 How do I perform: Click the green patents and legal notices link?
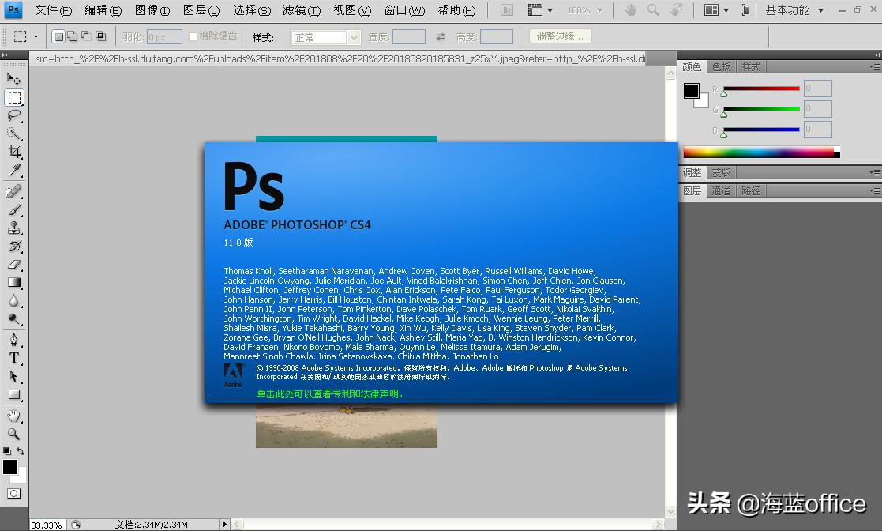[x=330, y=392]
